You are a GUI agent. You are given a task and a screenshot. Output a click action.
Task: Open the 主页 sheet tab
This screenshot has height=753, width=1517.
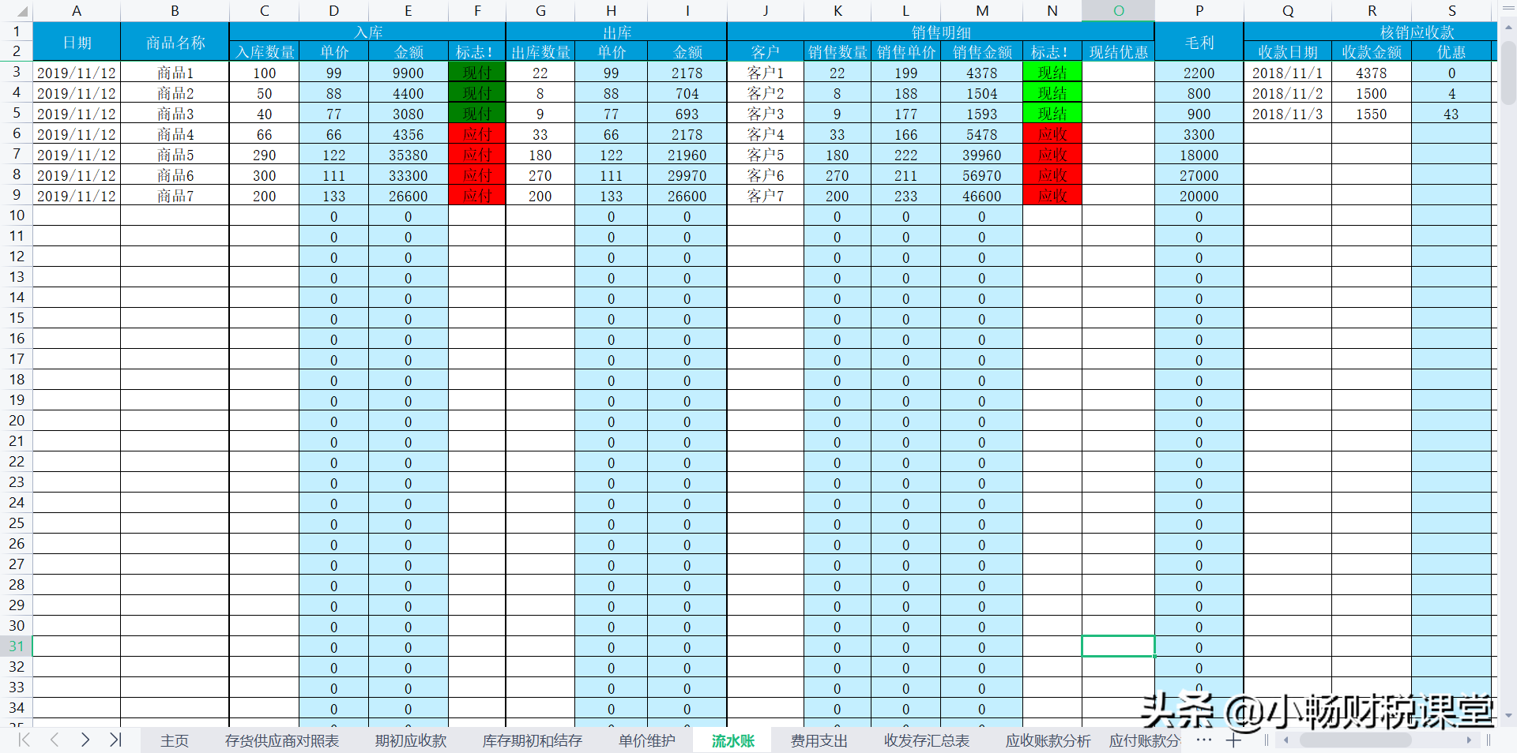[x=175, y=741]
